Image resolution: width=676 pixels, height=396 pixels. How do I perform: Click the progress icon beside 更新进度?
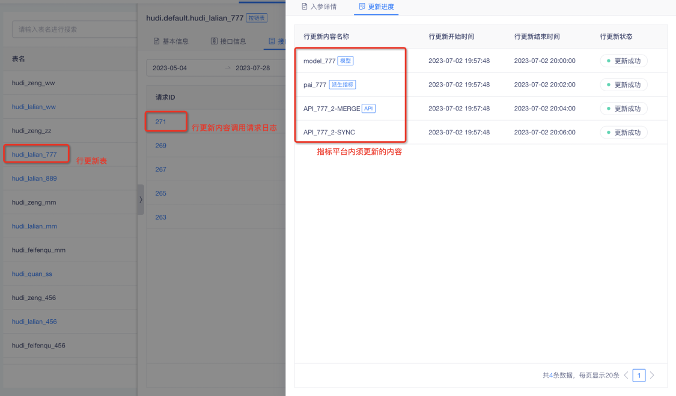click(362, 7)
